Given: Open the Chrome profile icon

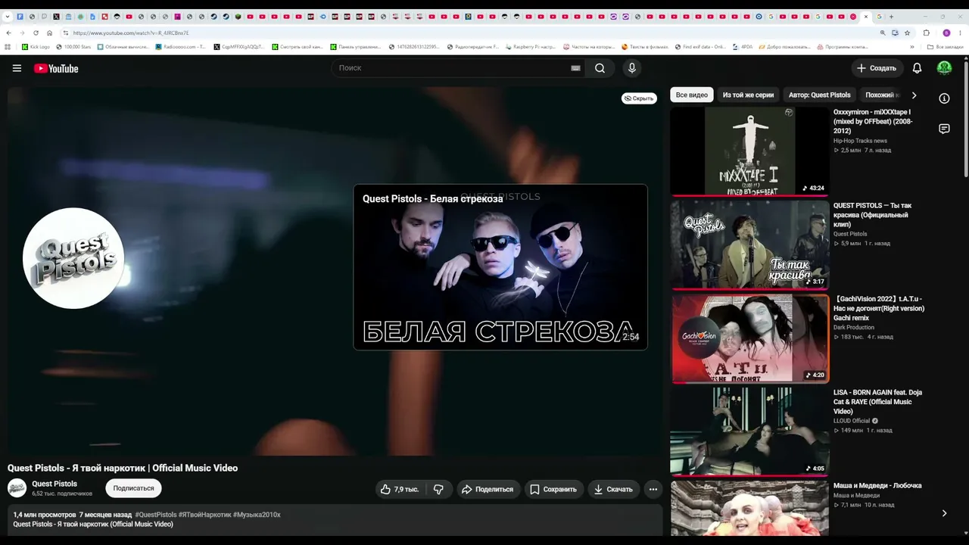Looking at the screenshot, I should pos(946,33).
